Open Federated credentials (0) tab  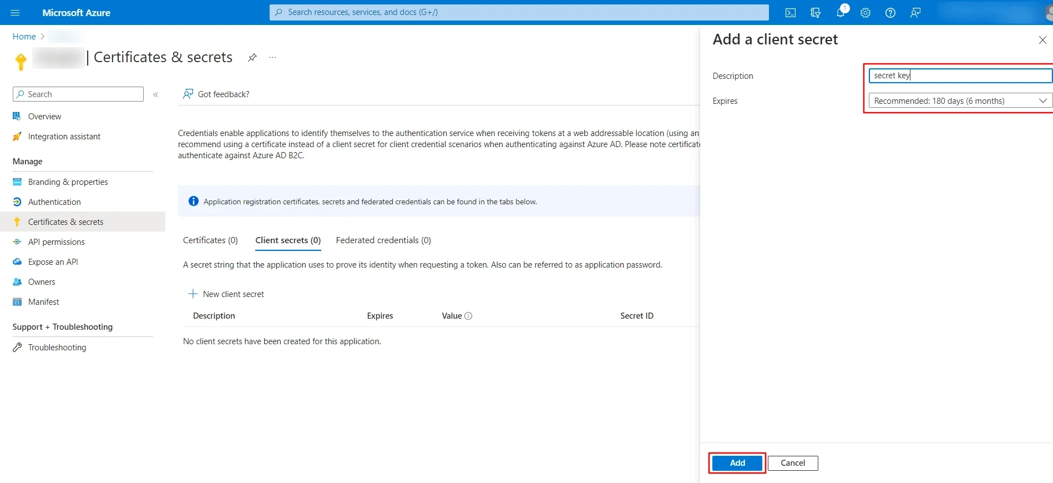(x=383, y=240)
